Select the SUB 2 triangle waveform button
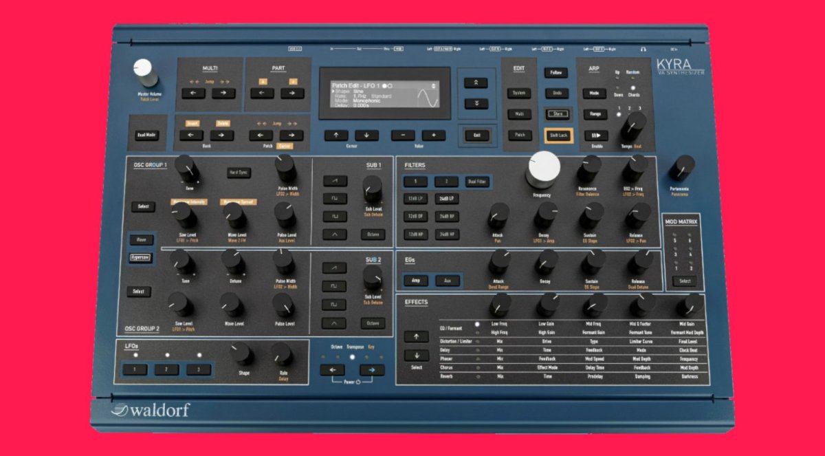825x456 pixels. (335, 322)
